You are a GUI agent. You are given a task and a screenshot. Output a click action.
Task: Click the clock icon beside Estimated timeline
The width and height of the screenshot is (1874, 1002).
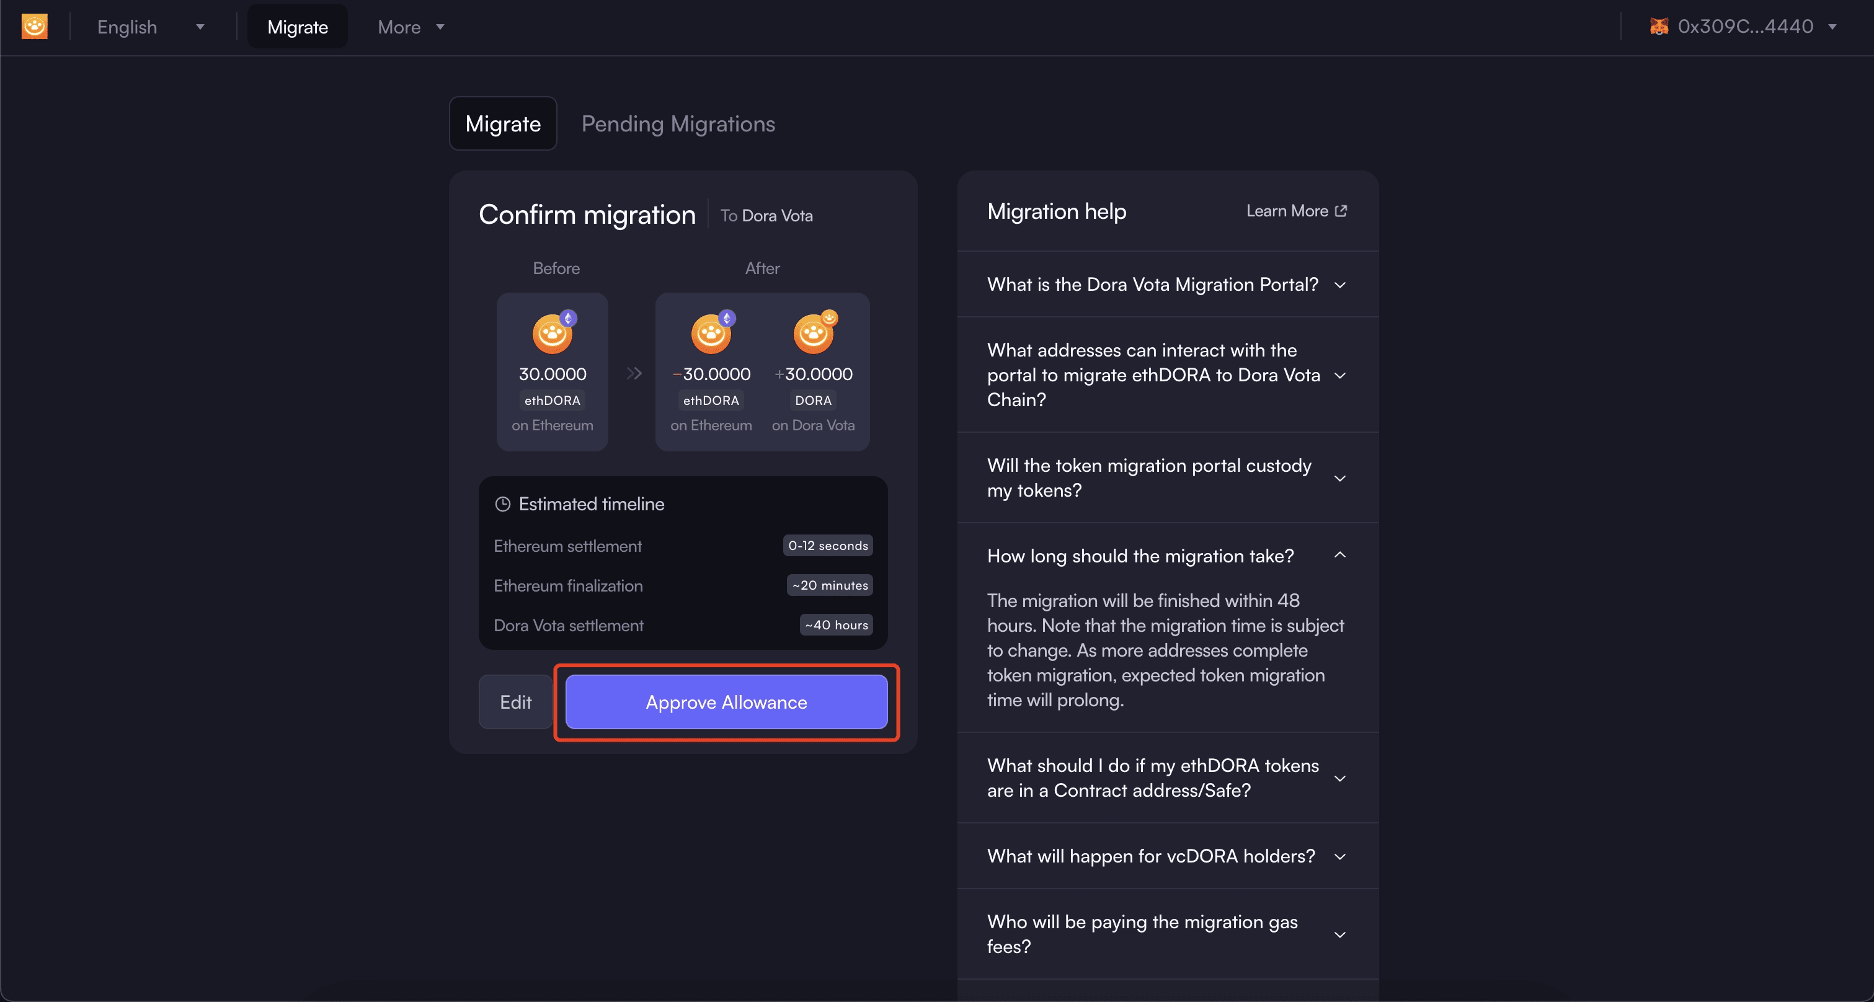click(x=502, y=505)
